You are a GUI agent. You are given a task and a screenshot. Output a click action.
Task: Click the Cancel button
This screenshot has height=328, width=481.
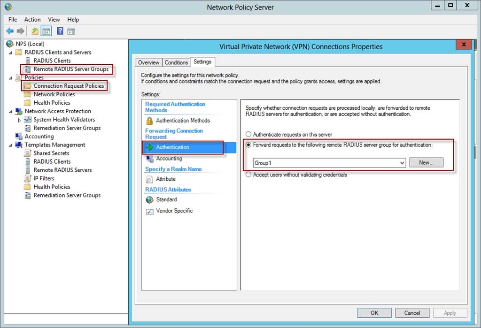[x=412, y=313]
